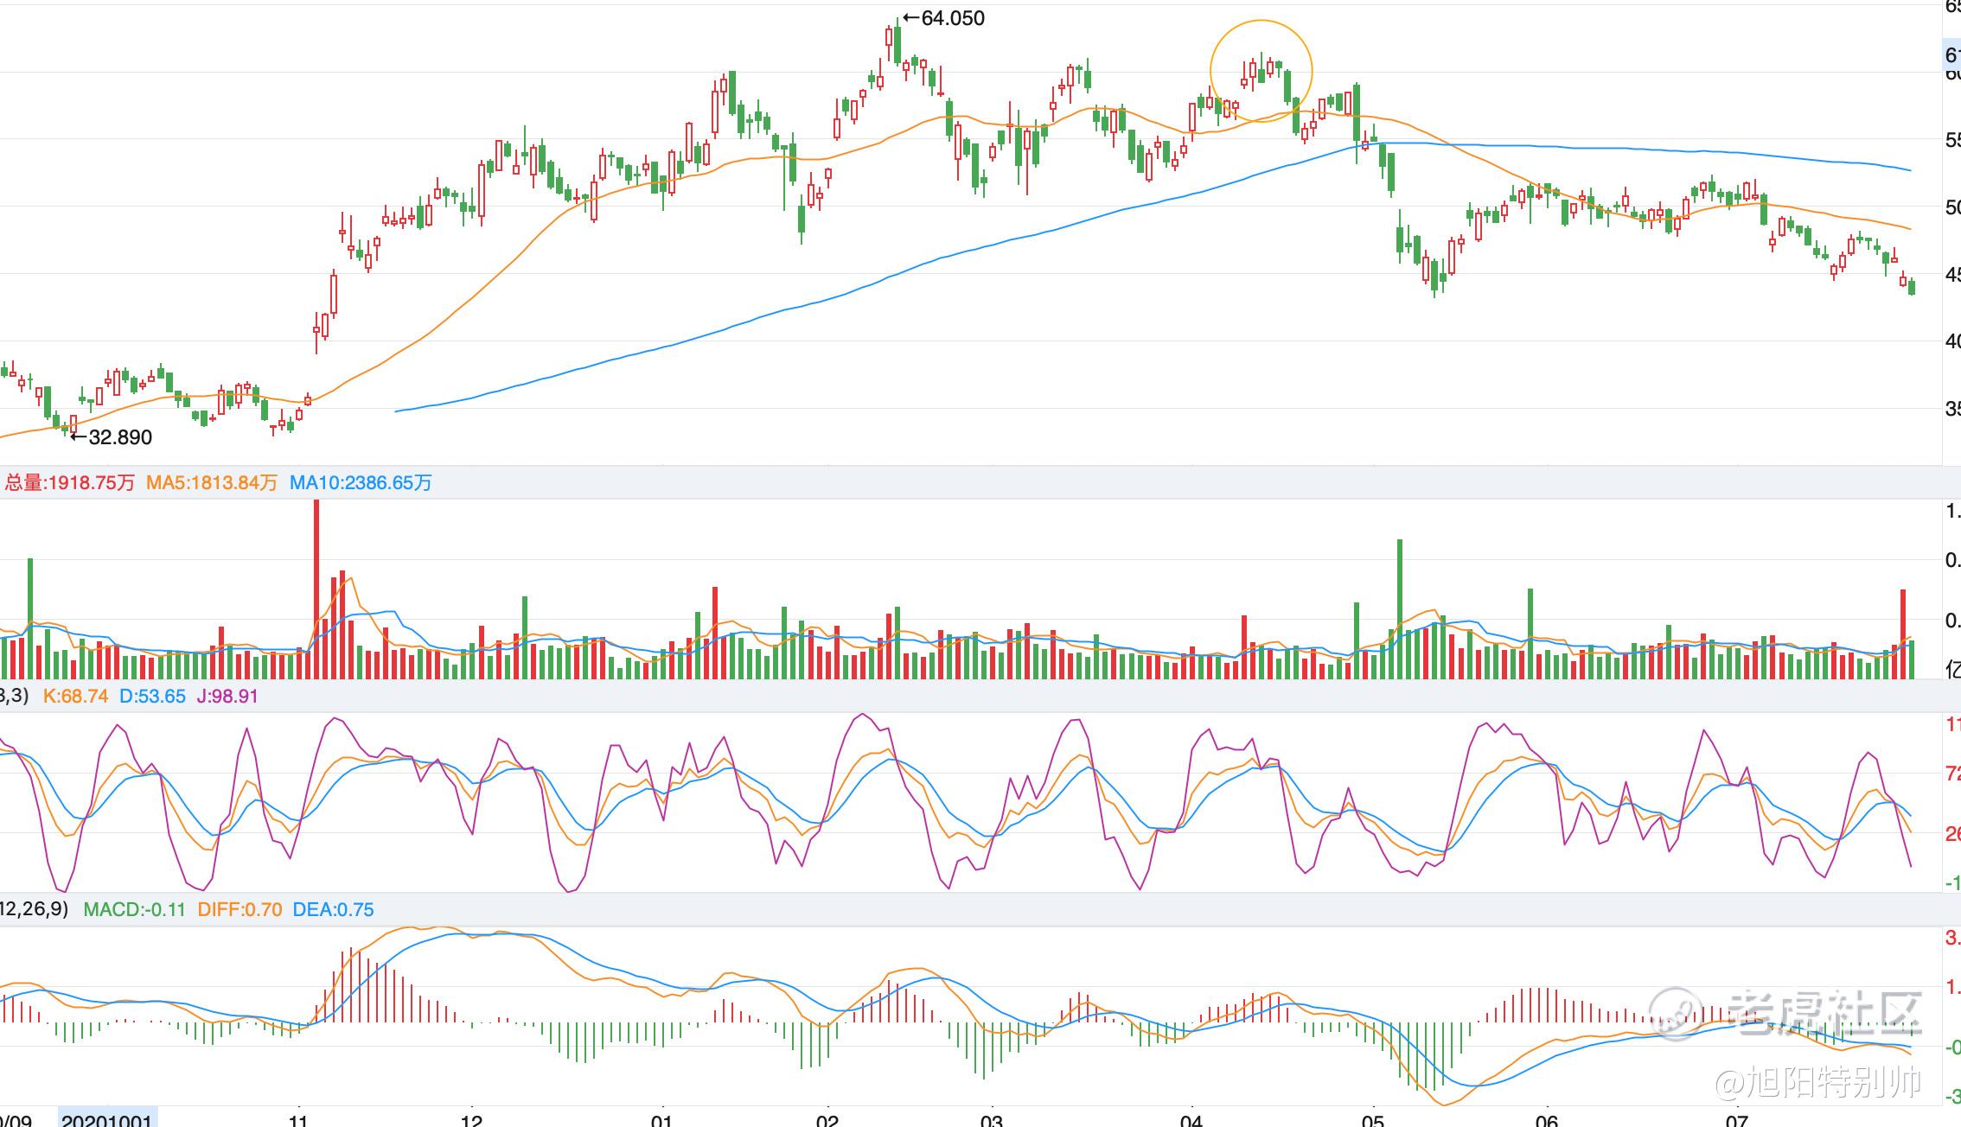This screenshot has width=1961, height=1127.
Task: Click the MA10:2386.65万 volume indicator label
Action: coord(361,483)
